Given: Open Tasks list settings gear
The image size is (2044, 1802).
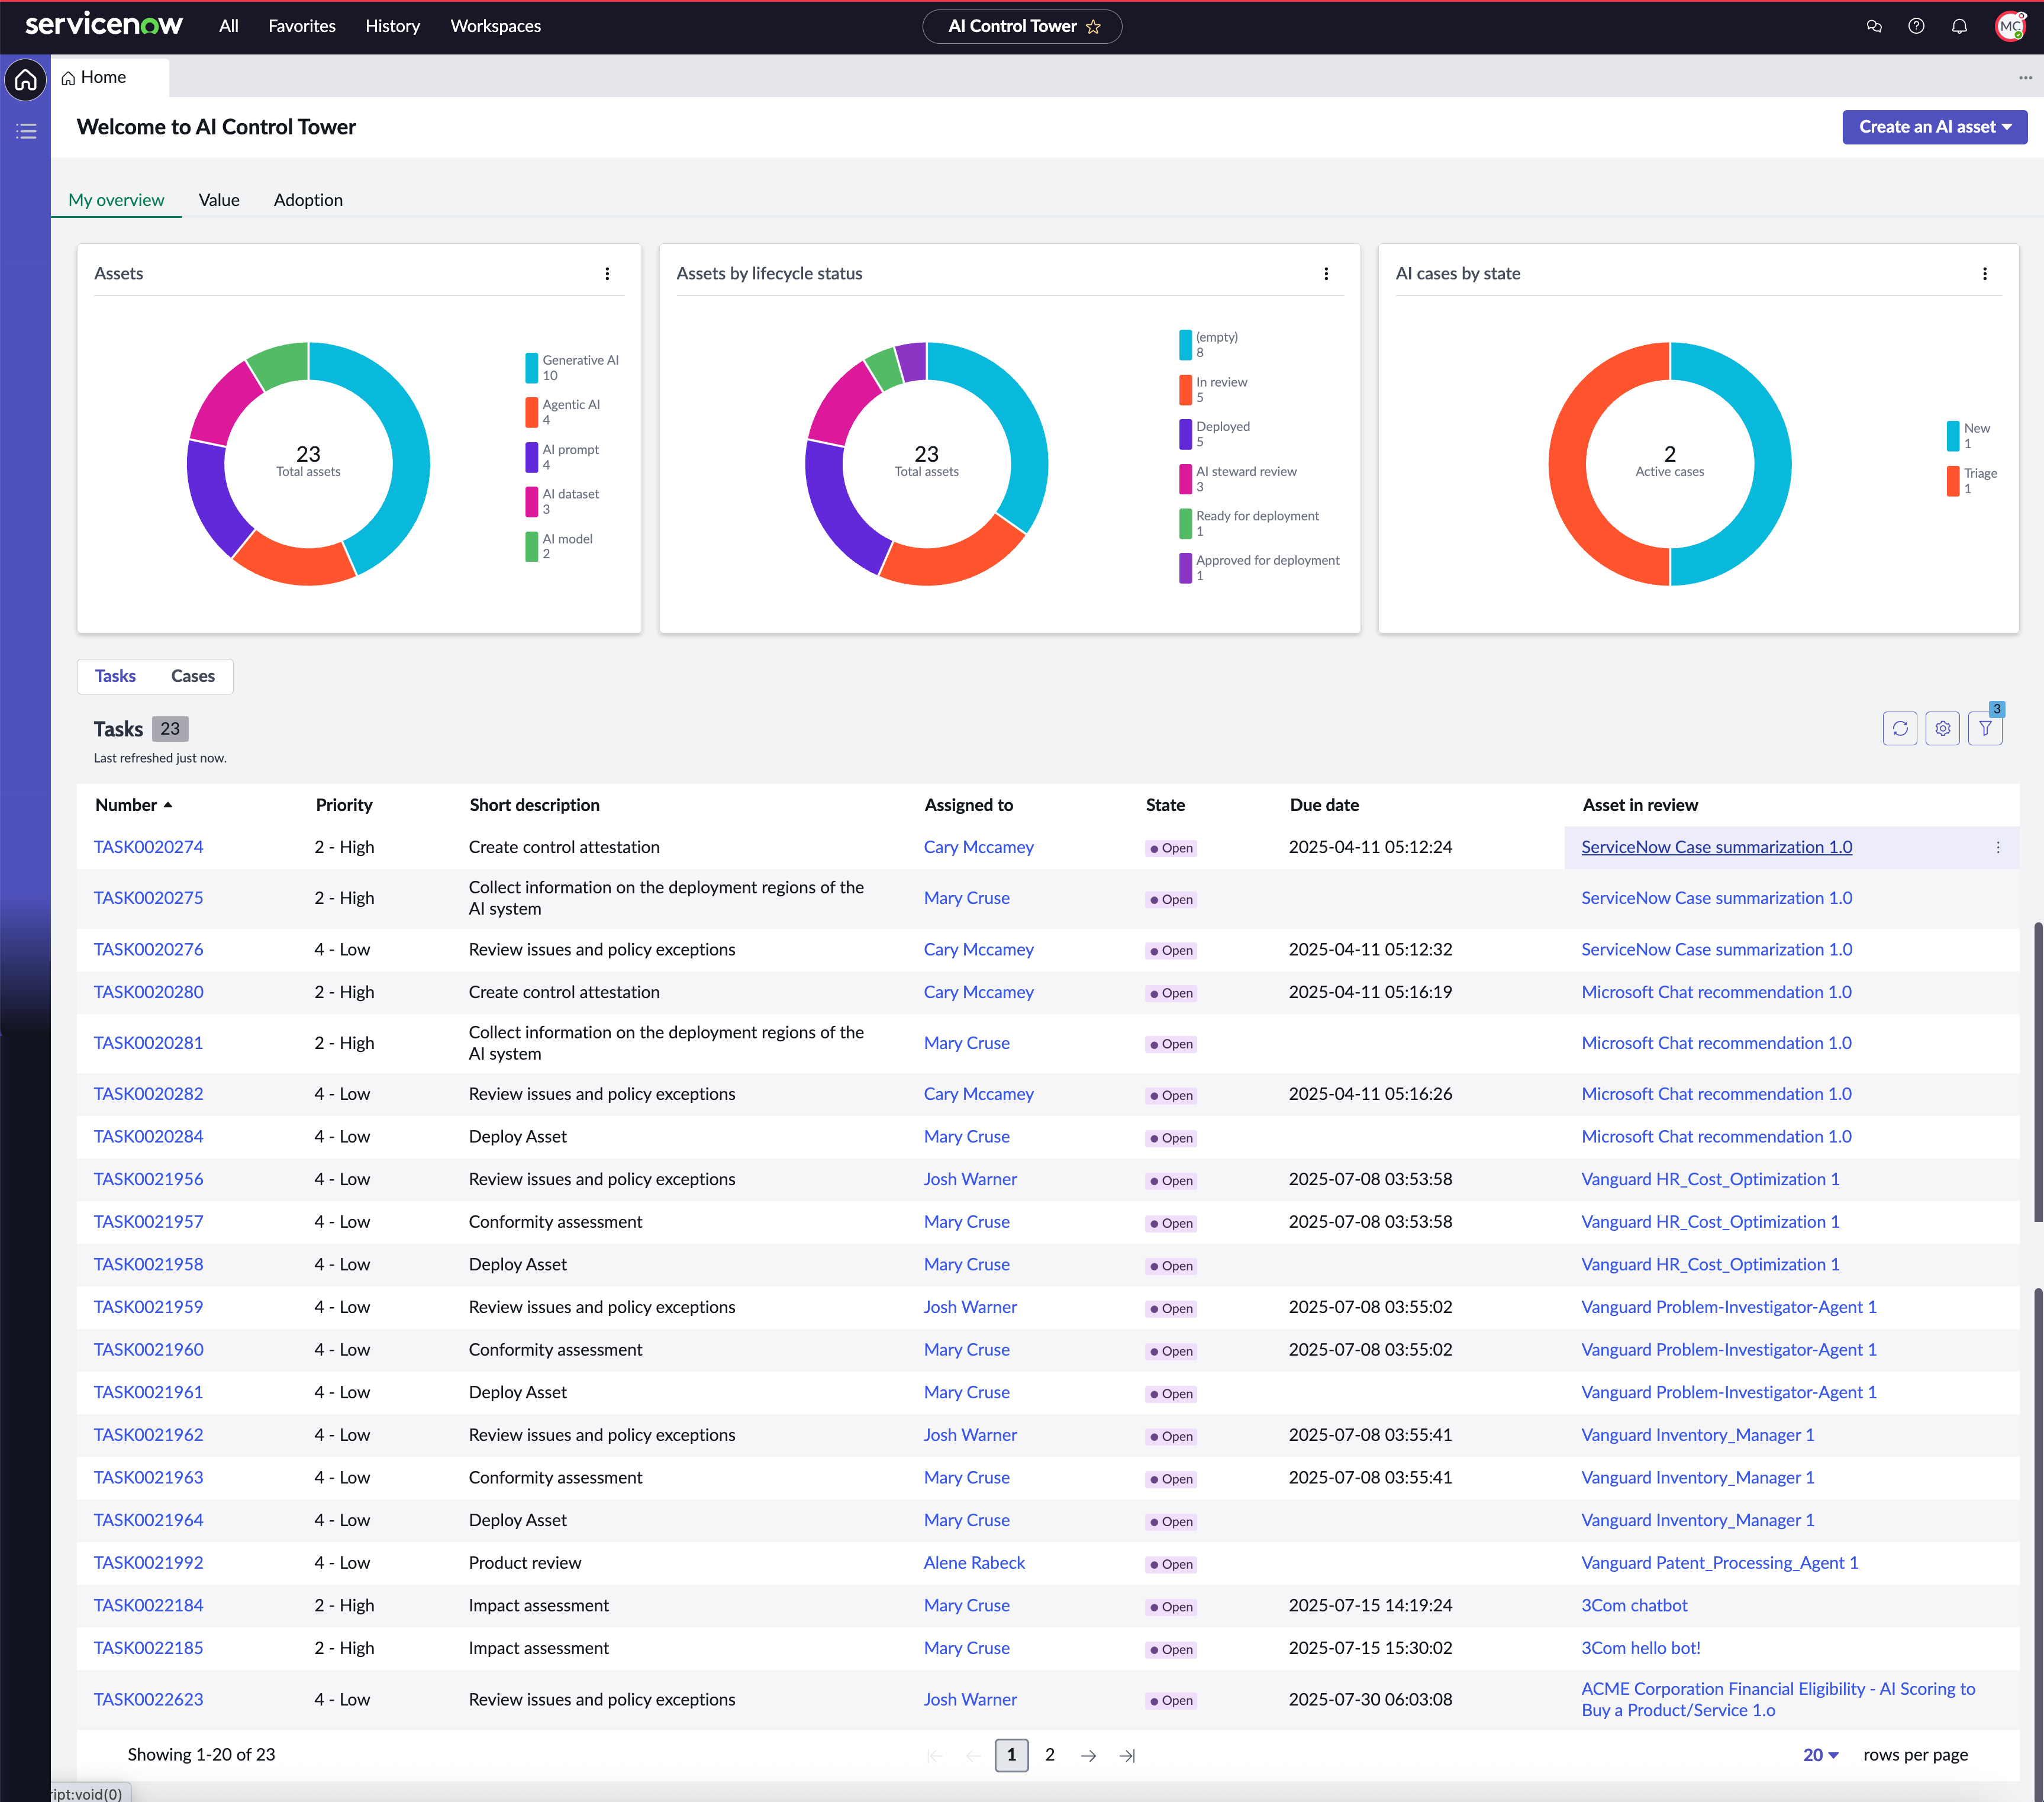Looking at the screenshot, I should [1943, 729].
